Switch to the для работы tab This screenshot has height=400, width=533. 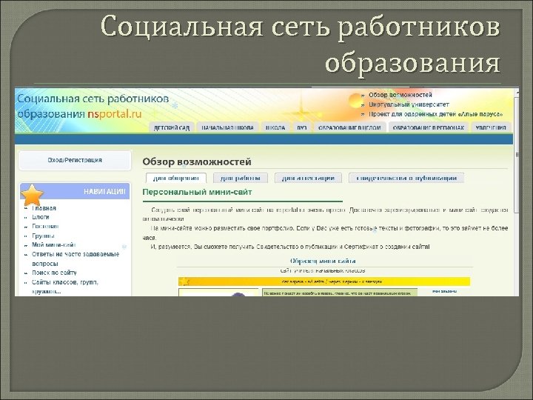(241, 178)
